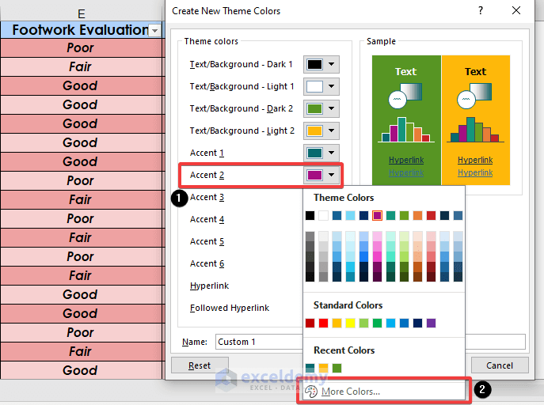This screenshot has height=405, width=544.
Task: Click the Accent 6 label
Action: (207, 263)
